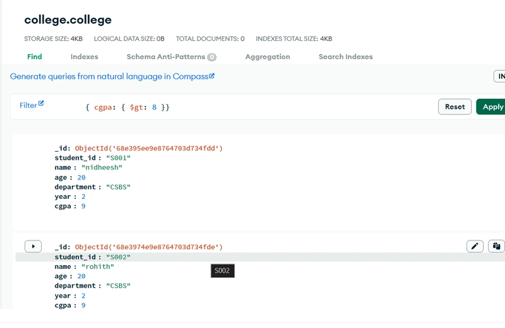Viewport: 505px width, 328px height.
Task: Select the student_id value "S002"
Action: pyautogui.click(x=118, y=257)
